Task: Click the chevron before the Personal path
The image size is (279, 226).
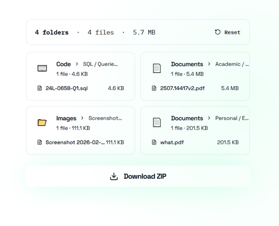Action: (x=209, y=118)
